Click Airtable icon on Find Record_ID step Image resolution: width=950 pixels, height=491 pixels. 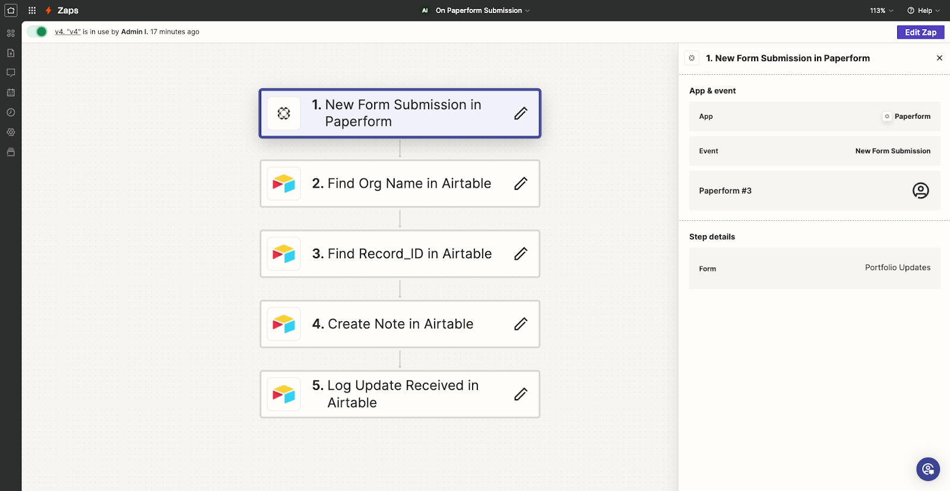tap(284, 254)
